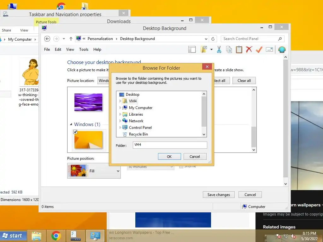The image size is (323, 242).
Task: Go back using the Back arrow
Action: pyautogui.click(x=47, y=39)
